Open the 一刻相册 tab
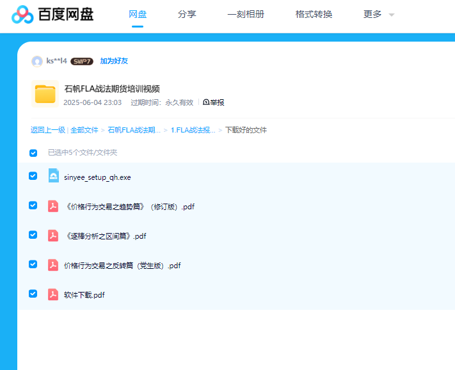 246,14
